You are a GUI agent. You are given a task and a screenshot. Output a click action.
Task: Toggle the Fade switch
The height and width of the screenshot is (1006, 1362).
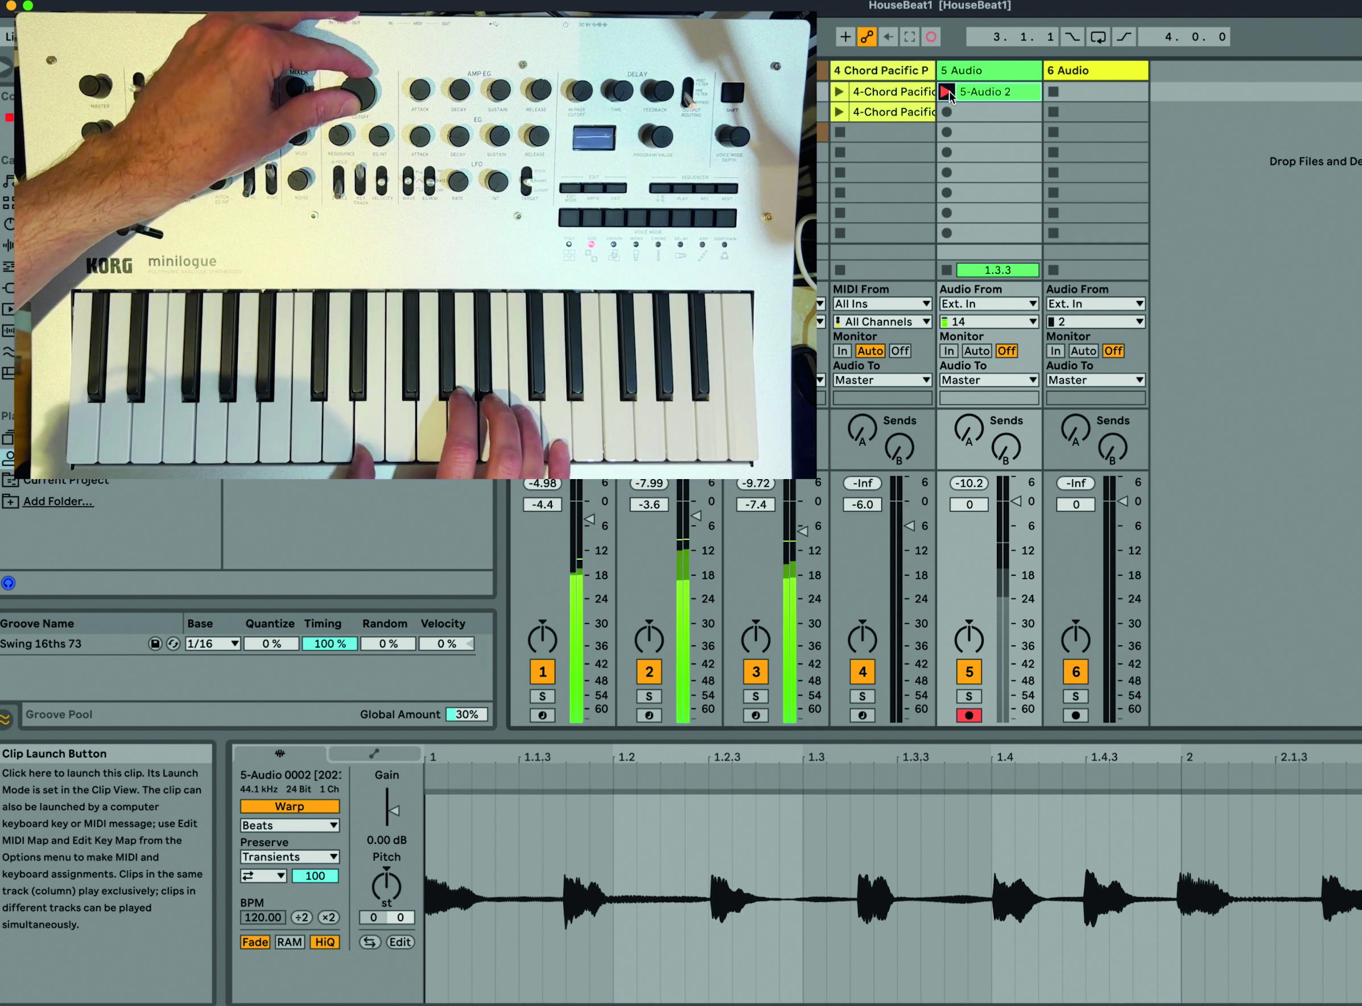(x=255, y=942)
